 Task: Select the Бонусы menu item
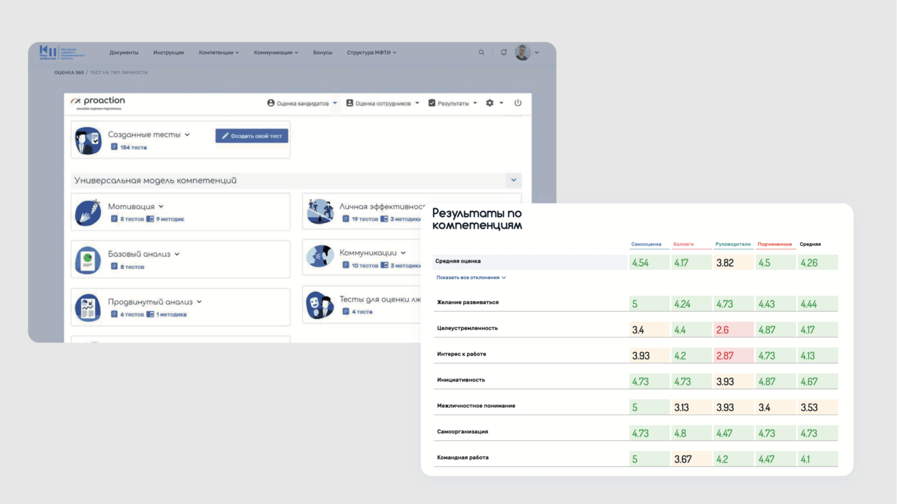pyautogui.click(x=322, y=52)
